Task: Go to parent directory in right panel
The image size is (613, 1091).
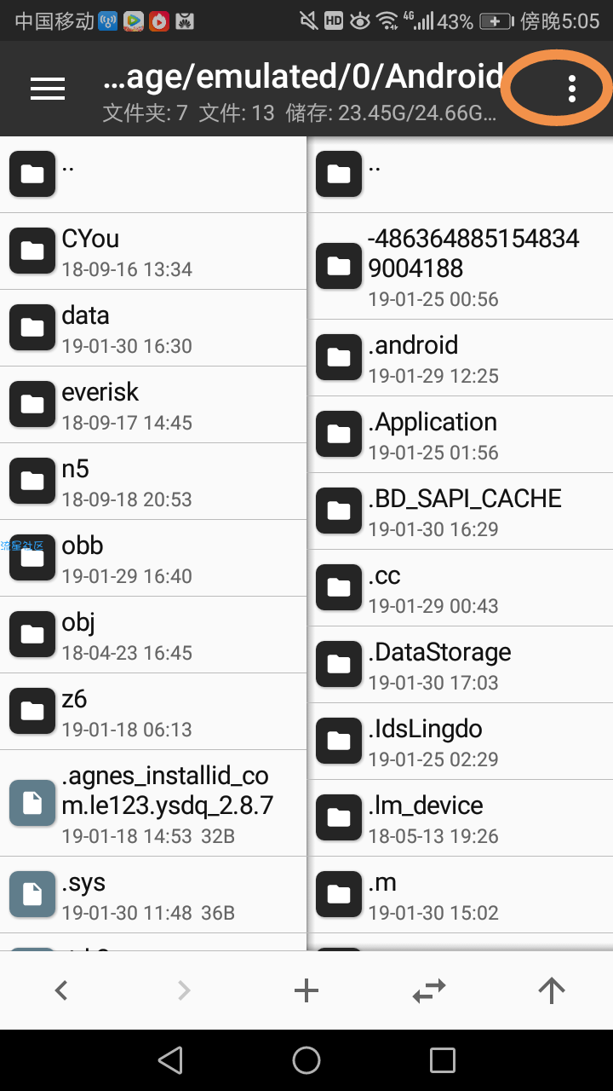Action: click(461, 175)
